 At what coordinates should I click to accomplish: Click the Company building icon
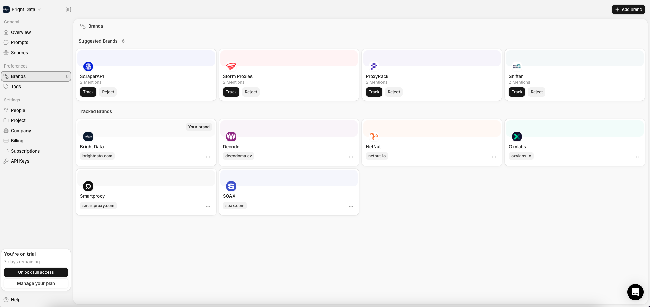[6, 131]
